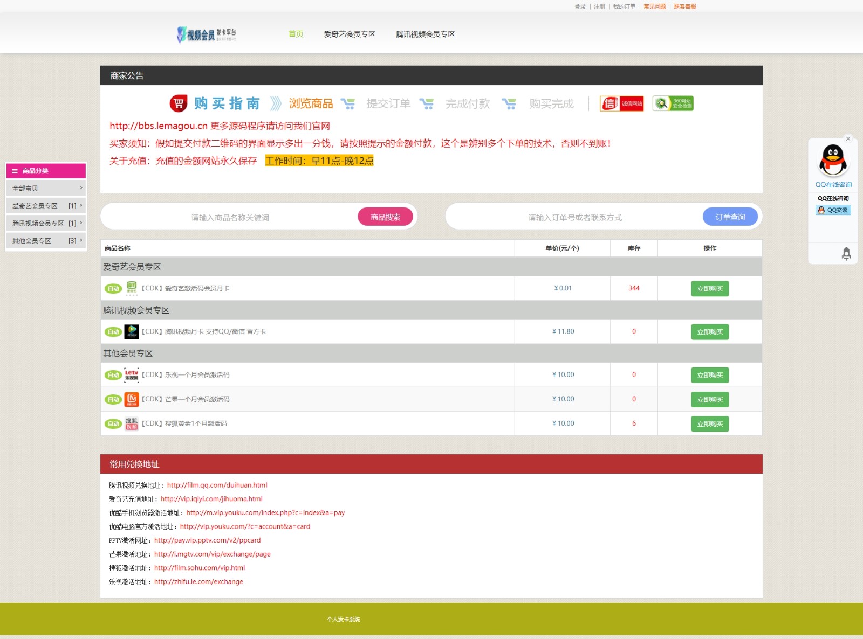Image resolution: width=863 pixels, height=639 pixels.
Task: Buy 乐视一个月会员激活码 with 立即购买
Action: tap(710, 375)
